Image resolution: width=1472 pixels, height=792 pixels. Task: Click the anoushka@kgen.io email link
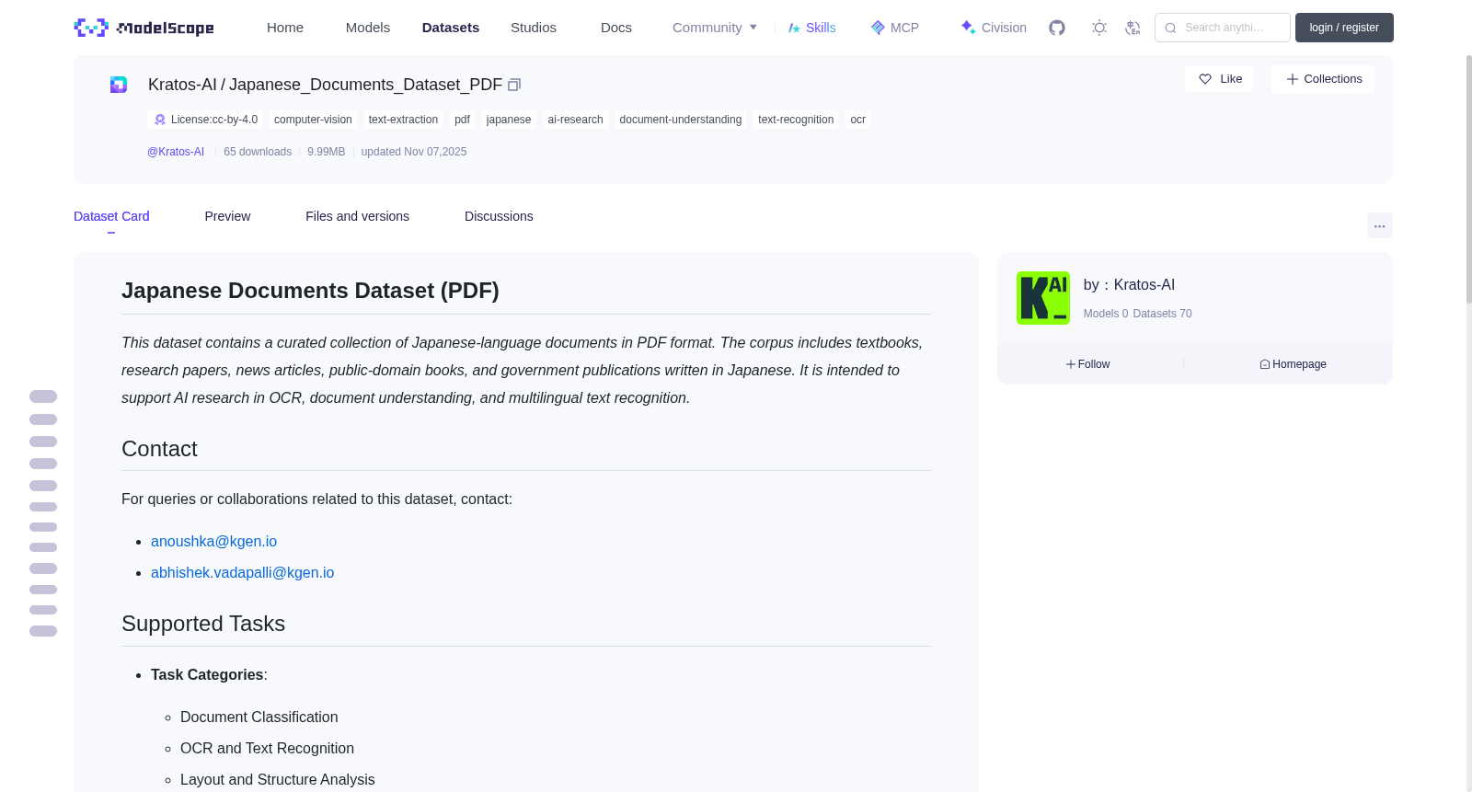[x=213, y=542]
